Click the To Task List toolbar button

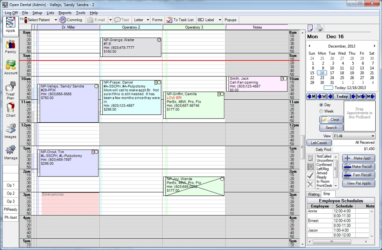click(x=180, y=20)
